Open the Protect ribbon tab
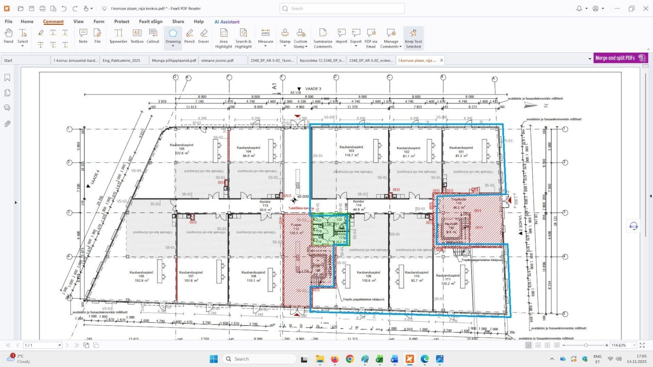The image size is (653, 367). coord(122,22)
